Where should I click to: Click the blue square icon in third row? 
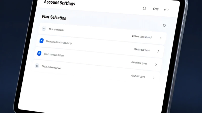click(x=39, y=53)
